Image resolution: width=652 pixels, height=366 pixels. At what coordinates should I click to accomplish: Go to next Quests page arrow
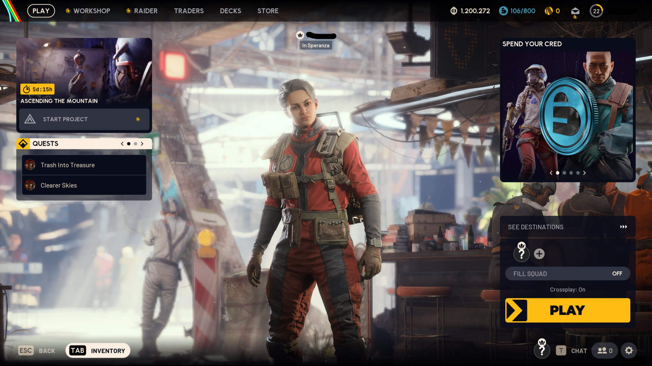[142, 144]
